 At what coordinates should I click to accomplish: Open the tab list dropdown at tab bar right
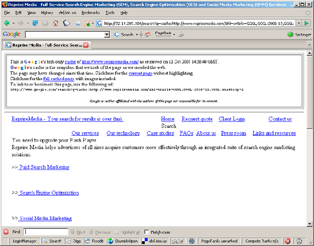pyautogui.click(x=309, y=45)
